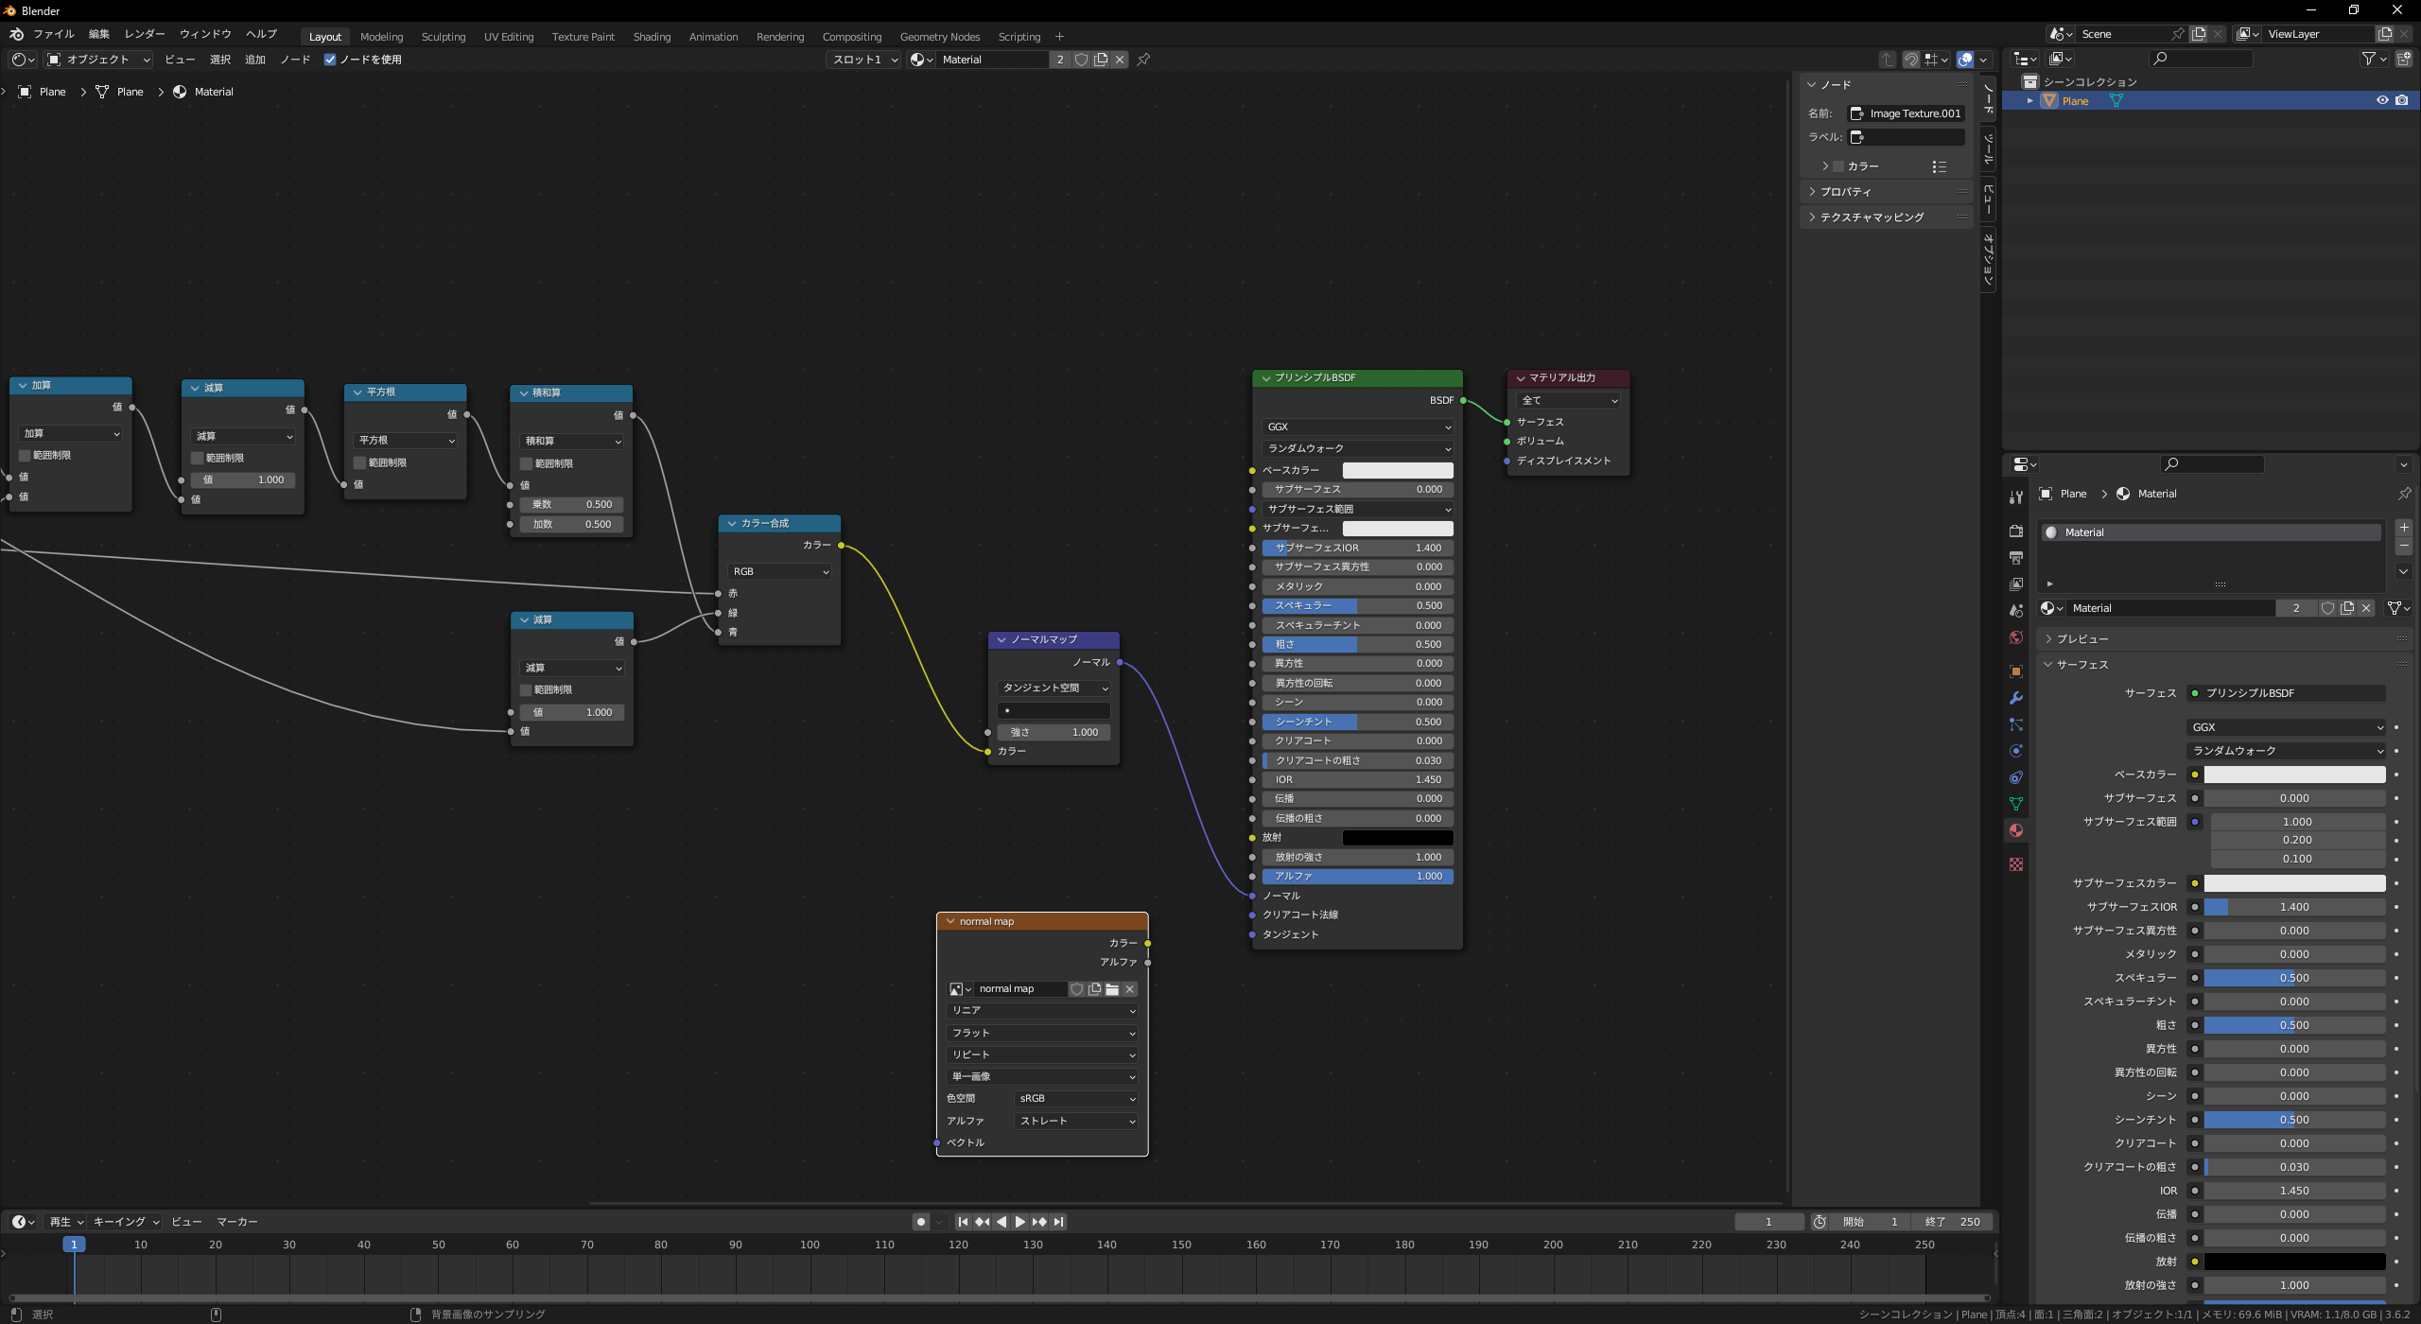Enable the clamp checkbox in the square-root (平方根) node
The width and height of the screenshot is (2421, 1324).
pos(360,462)
